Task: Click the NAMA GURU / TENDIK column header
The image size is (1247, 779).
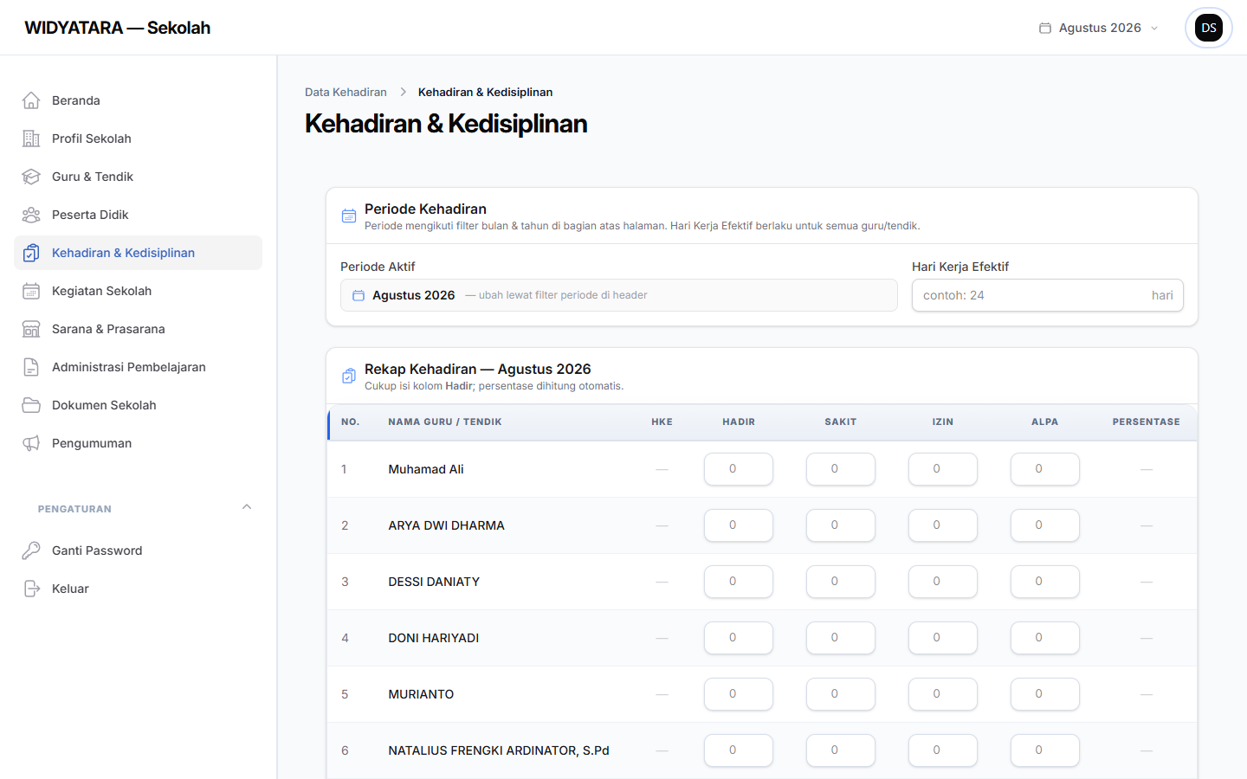Action: (445, 422)
